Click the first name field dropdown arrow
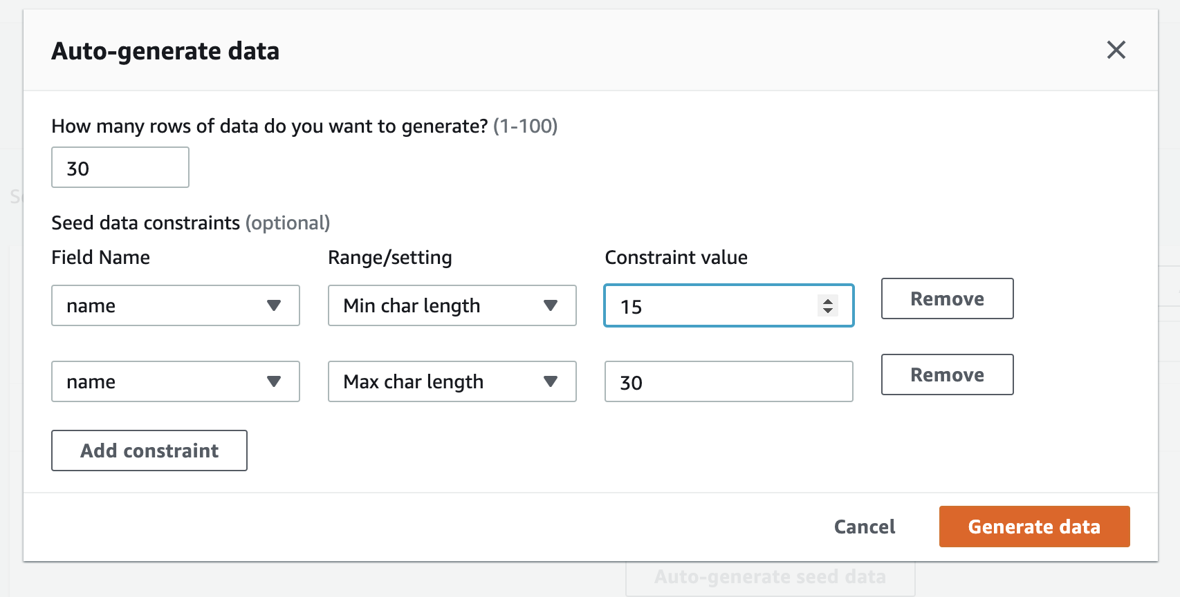The height and width of the screenshot is (597, 1180). tap(275, 305)
